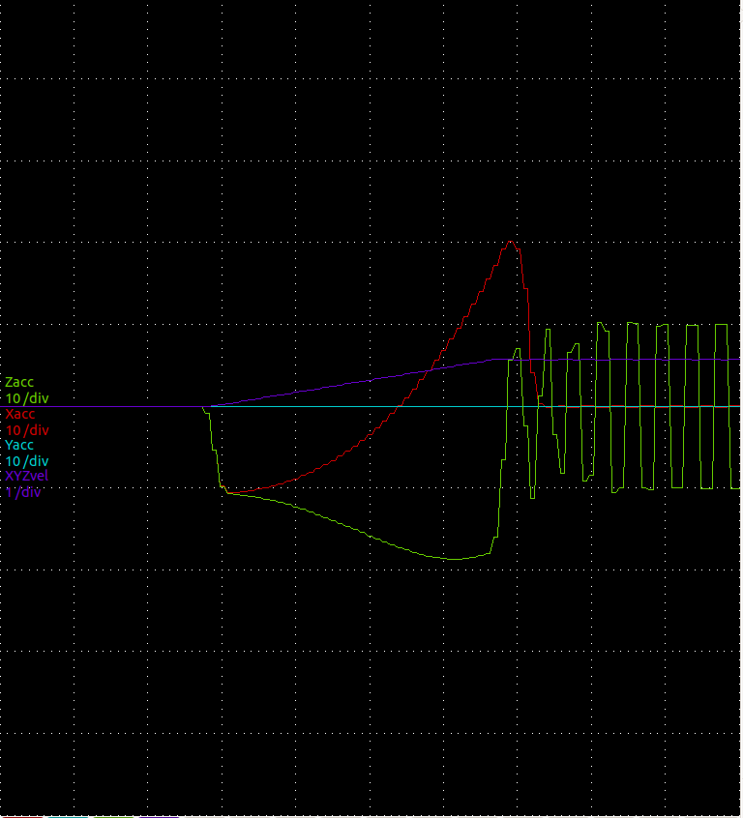Click the bottom of the last green oscillation

(733, 487)
